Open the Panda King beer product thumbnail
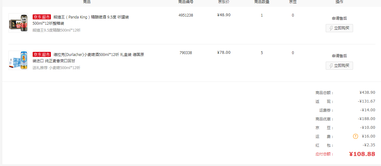This screenshot has height=166, width=381. coord(18,23)
